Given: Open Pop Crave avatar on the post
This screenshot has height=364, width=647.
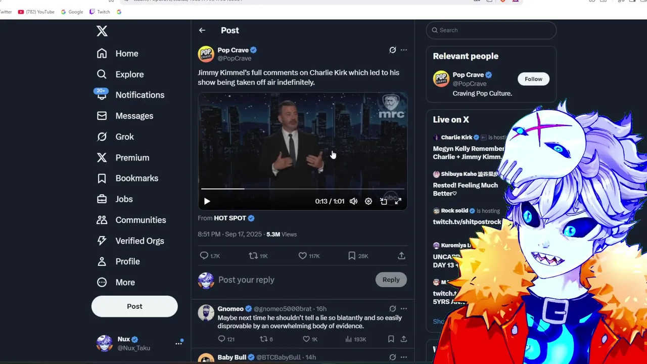Looking at the screenshot, I should coord(206,54).
